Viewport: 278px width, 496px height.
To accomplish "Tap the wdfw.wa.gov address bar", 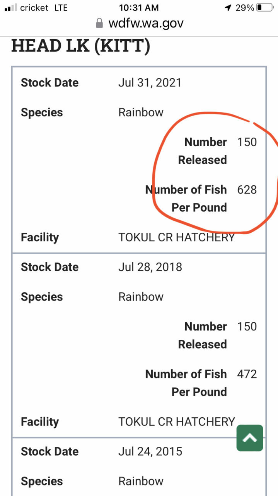I will click(139, 23).
